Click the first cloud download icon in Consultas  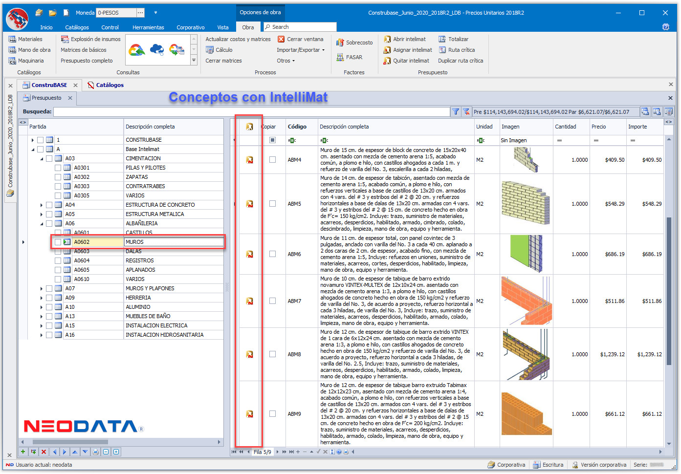137,50
